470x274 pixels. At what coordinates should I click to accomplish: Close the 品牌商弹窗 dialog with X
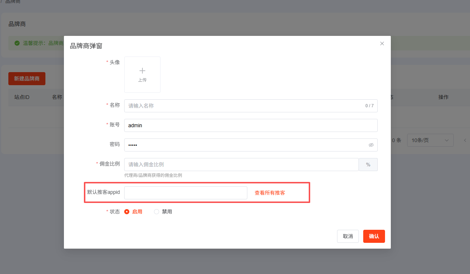382,43
